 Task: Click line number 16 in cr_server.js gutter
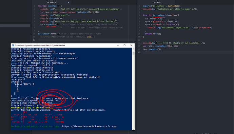[139, 52]
